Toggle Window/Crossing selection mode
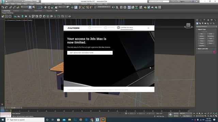This screenshot has width=218, height=122. click(x=41, y=7)
